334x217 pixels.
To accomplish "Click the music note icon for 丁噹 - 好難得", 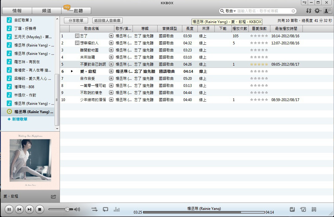I will (x=9, y=28).
